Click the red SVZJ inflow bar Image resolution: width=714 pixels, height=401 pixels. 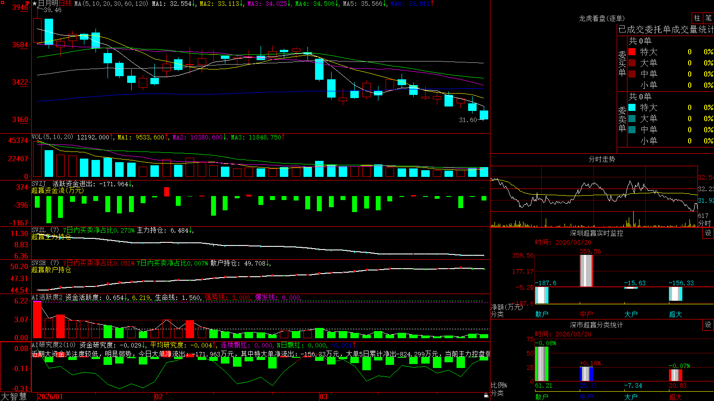pos(167,192)
